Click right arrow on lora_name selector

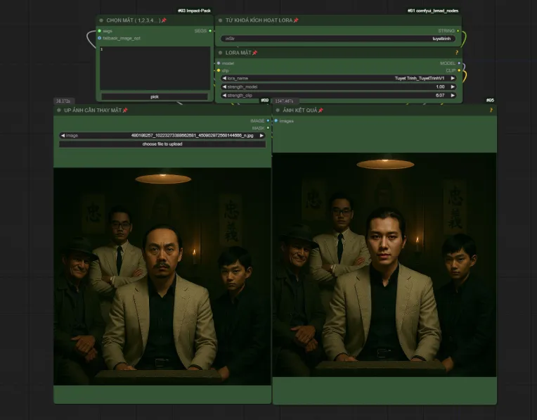(x=453, y=78)
